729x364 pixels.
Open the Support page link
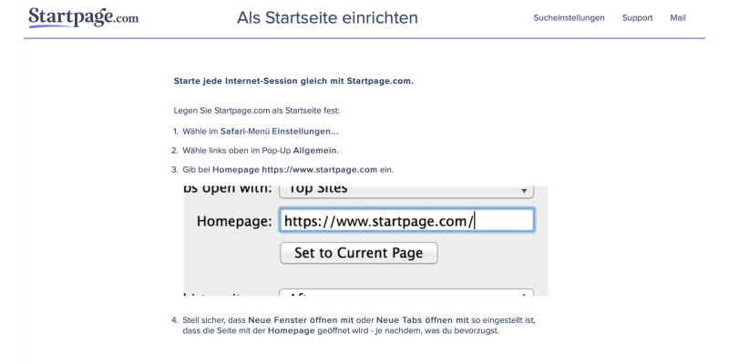click(x=637, y=18)
